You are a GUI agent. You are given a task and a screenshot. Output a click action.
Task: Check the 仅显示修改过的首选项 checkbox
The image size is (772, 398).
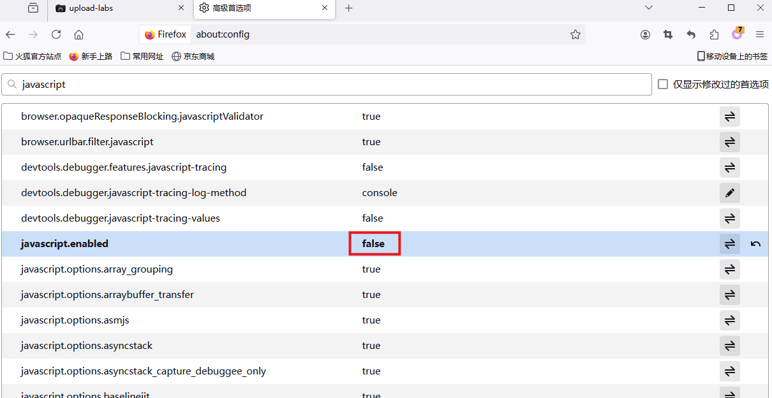tap(663, 84)
